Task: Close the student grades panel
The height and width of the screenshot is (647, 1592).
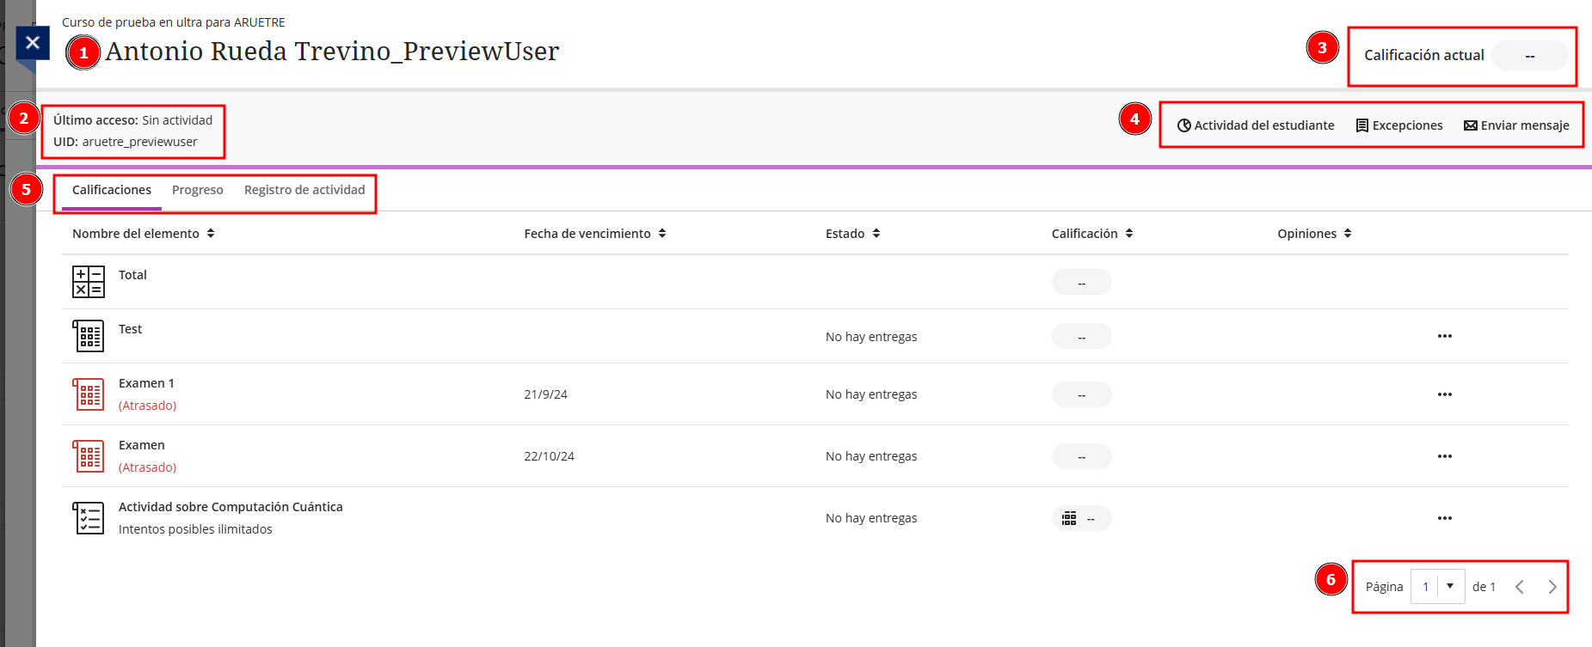Action: coord(33,42)
